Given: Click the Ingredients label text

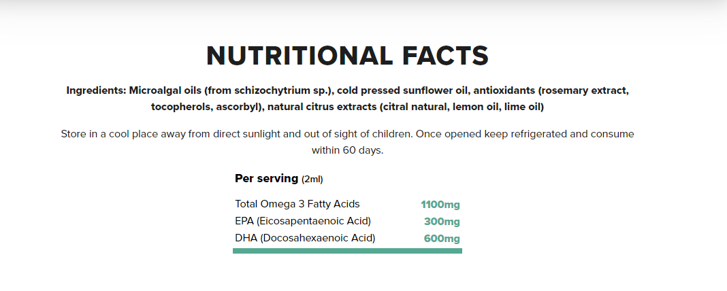Looking at the screenshot, I should 96,90.
